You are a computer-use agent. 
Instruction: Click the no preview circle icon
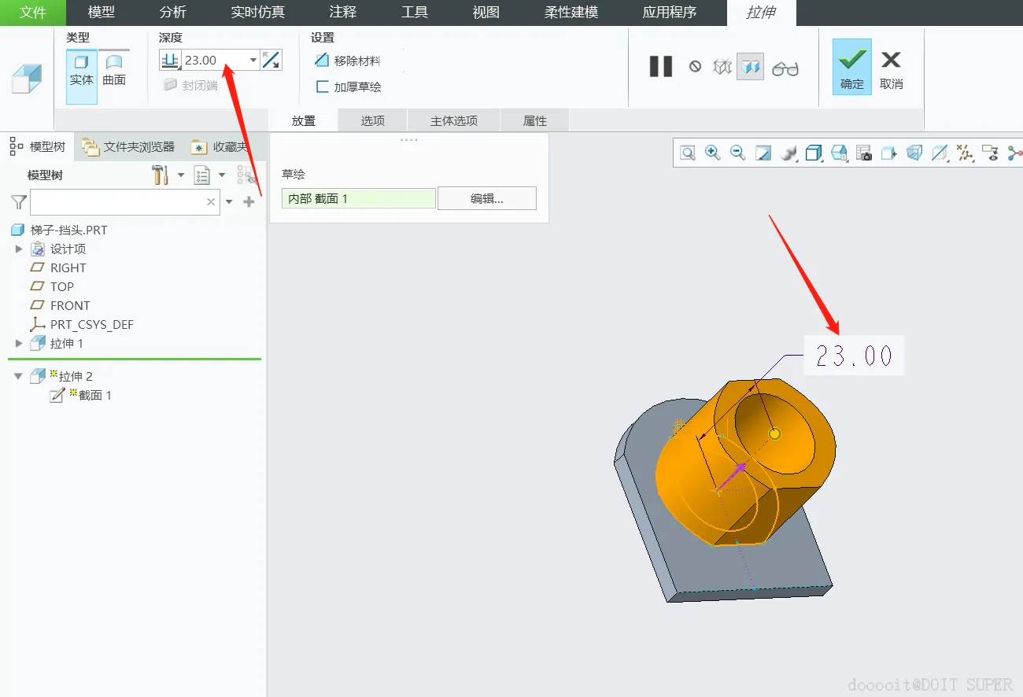pyautogui.click(x=695, y=67)
